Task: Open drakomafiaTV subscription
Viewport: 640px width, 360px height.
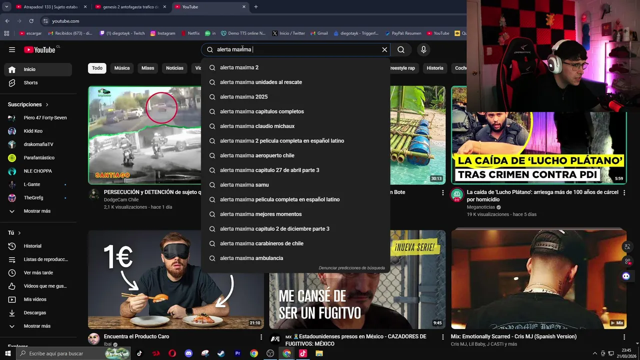Action: pyautogui.click(x=38, y=144)
